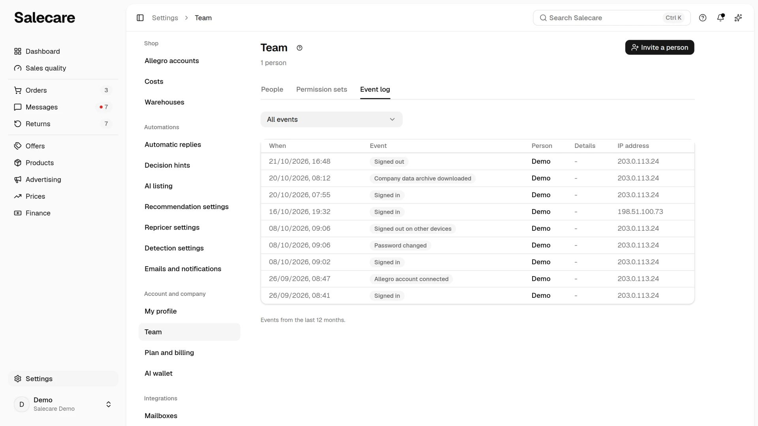The height and width of the screenshot is (426, 758).
Task: Open the AI sparkles assistant icon
Action: tap(738, 18)
